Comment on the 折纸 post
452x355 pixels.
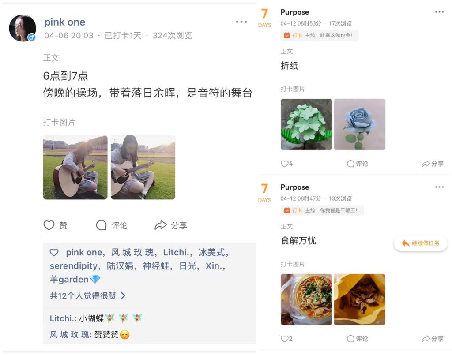[x=358, y=164]
